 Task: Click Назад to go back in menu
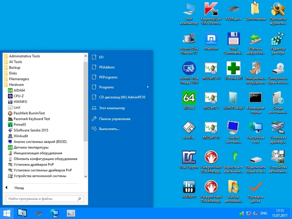point(19,188)
